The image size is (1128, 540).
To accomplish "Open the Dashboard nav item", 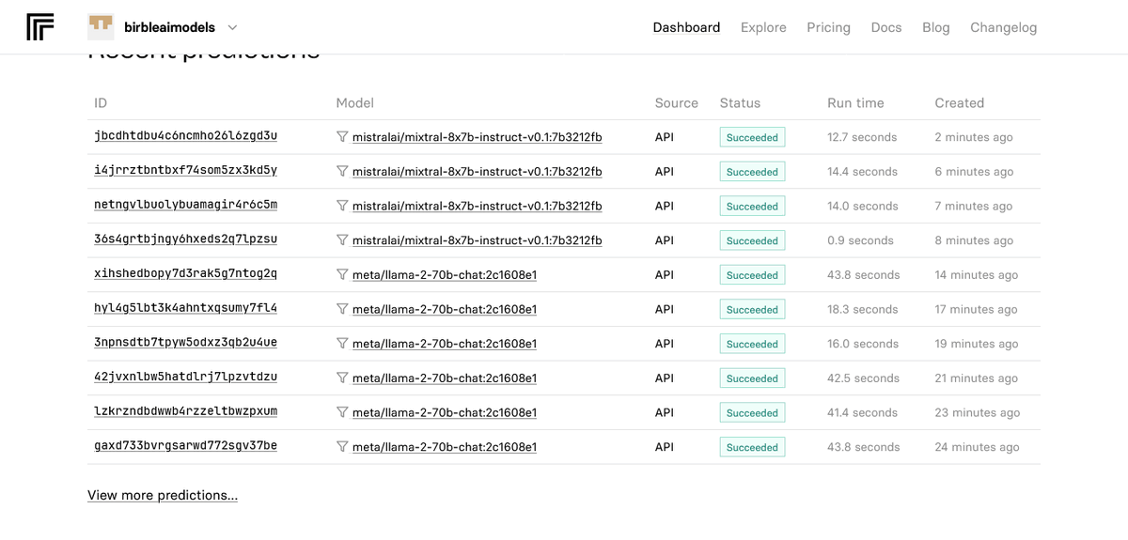I will tap(686, 27).
